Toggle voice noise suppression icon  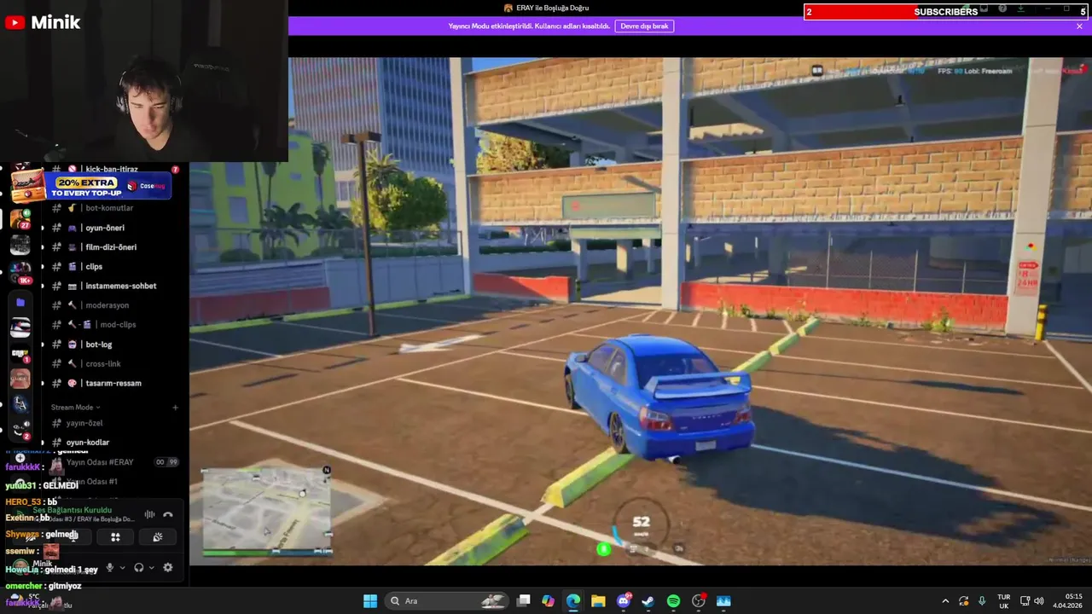point(150,514)
